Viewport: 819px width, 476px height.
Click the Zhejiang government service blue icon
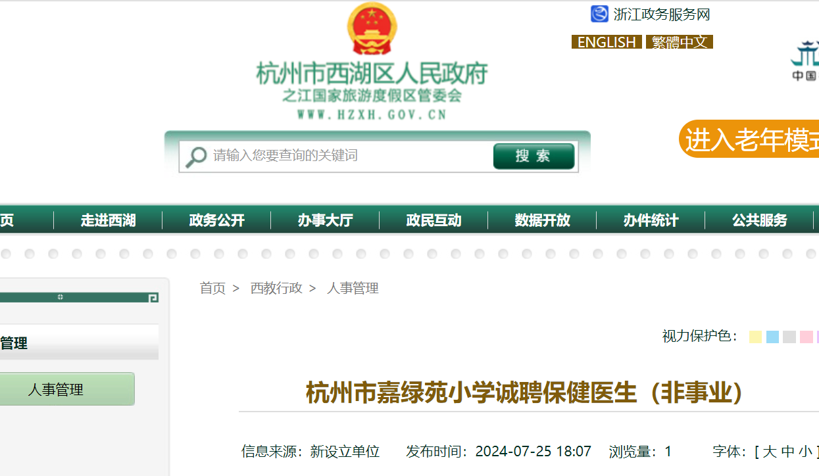pos(599,14)
